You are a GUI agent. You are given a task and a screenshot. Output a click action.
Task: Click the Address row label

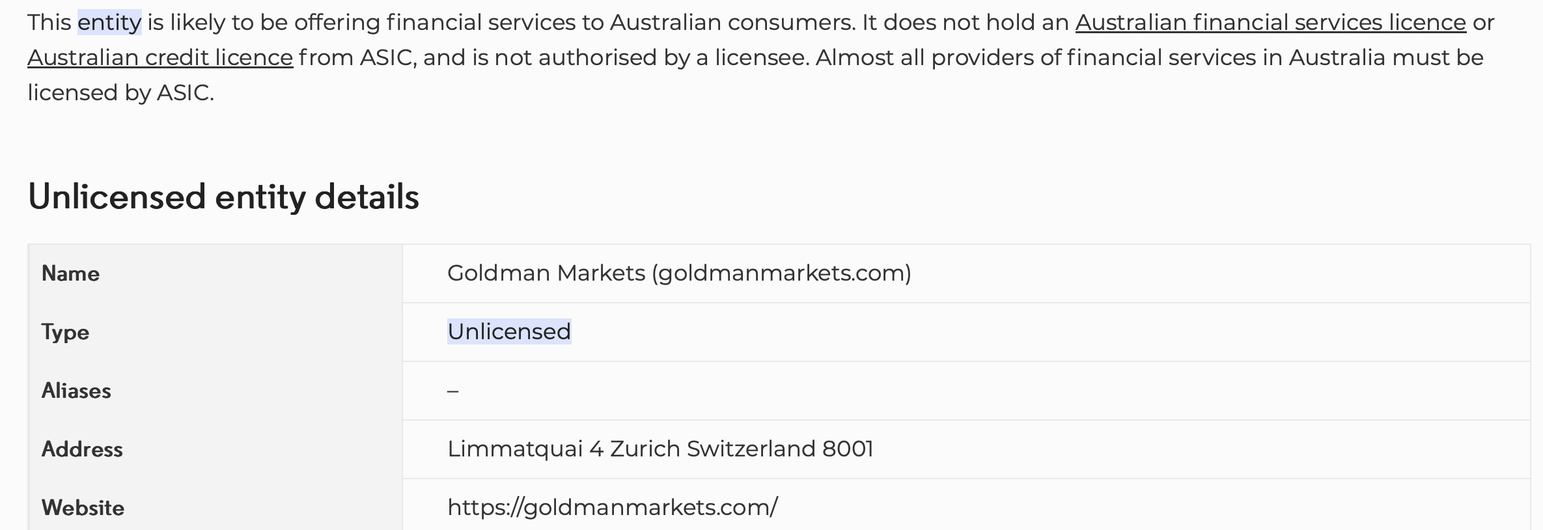82,449
